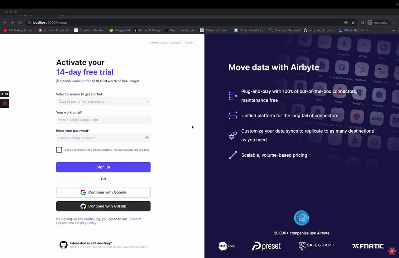Click the SafeGraph logo
Screen dimensions: 399x258
[x=316, y=246]
